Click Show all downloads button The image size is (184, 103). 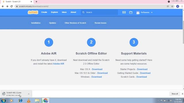175,94
